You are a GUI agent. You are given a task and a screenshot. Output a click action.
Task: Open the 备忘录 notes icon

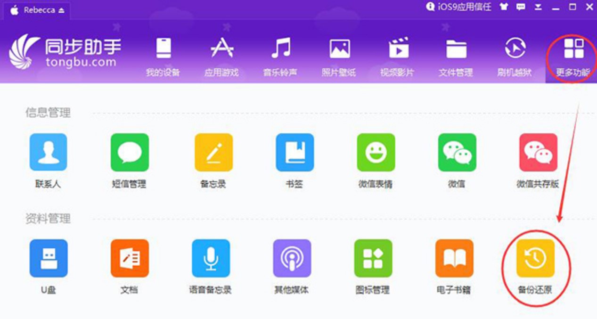[x=213, y=152]
